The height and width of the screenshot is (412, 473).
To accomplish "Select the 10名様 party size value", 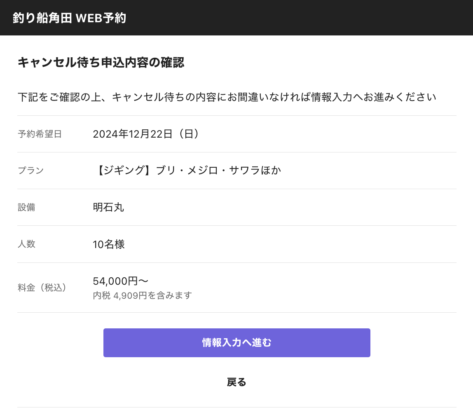I will point(108,244).
